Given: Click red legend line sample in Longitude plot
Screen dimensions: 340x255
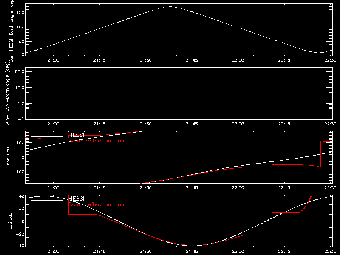Looking at the screenshot, I should click(47, 142).
